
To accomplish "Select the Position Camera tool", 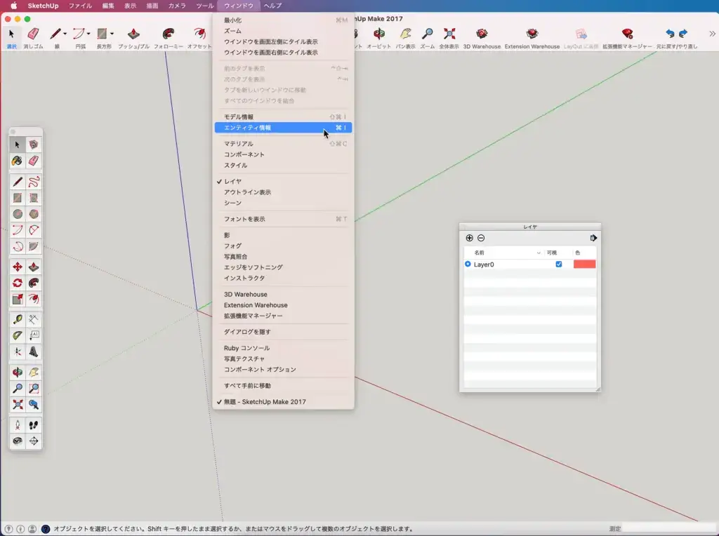I will (18, 425).
